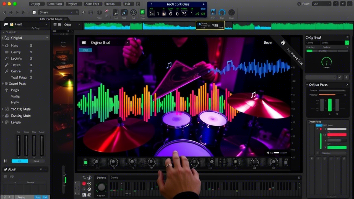This screenshot has height=199, width=354.
Task: Click the hamburger menu beside Original Beat
Action: point(84,43)
